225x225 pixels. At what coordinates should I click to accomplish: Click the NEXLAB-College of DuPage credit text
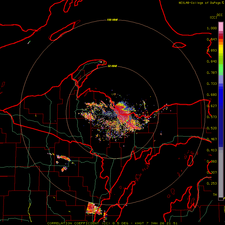[x=199, y=3]
